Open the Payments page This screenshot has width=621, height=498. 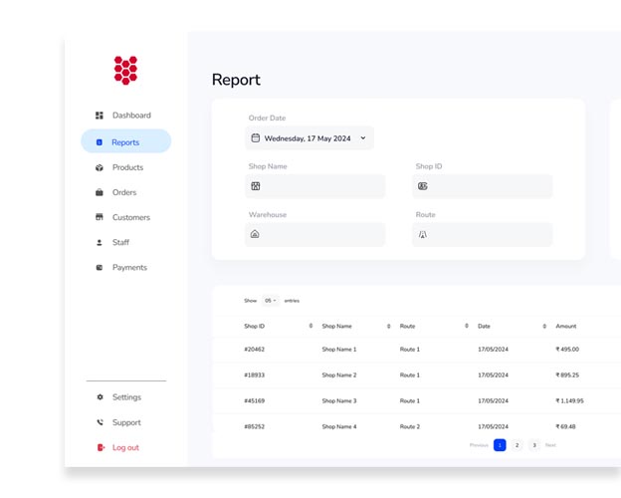[128, 267]
